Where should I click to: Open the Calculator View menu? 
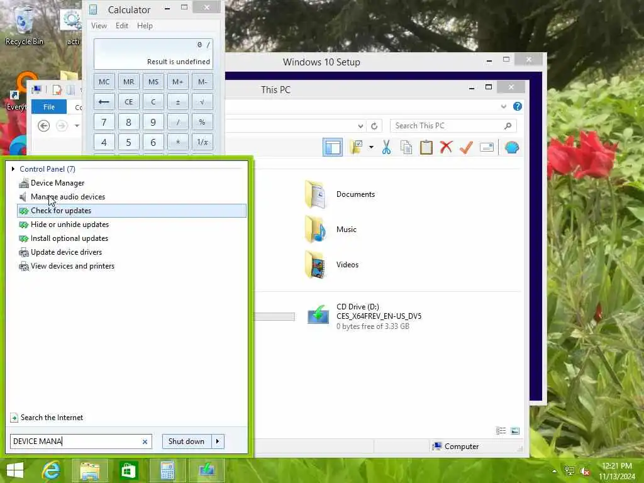(x=99, y=25)
